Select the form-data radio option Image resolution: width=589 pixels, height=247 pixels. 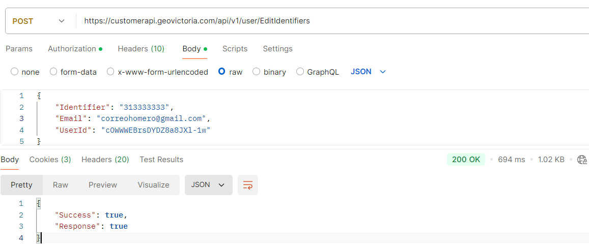53,72
